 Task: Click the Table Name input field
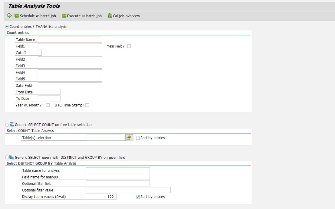coord(70,39)
